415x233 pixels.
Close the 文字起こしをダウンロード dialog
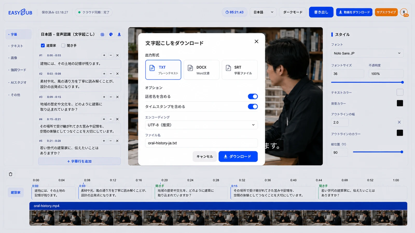tap(257, 41)
